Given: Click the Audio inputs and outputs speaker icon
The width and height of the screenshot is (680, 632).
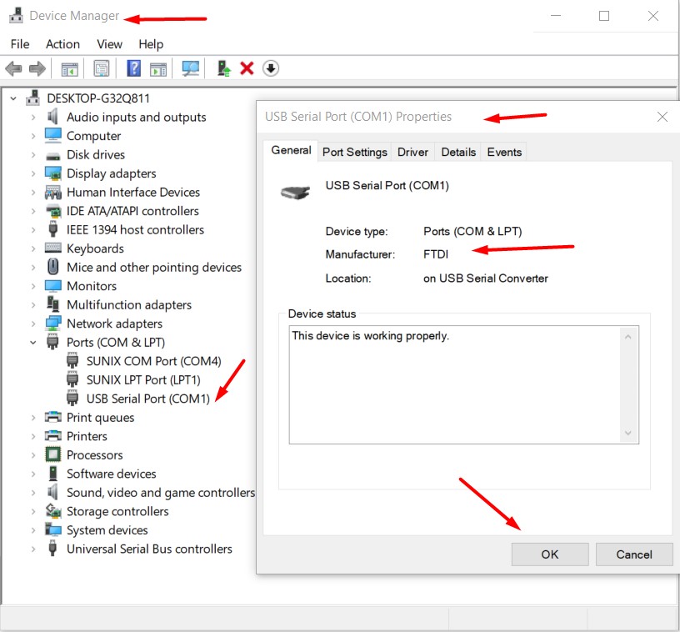Looking at the screenshot, I should tap(52, 117).
